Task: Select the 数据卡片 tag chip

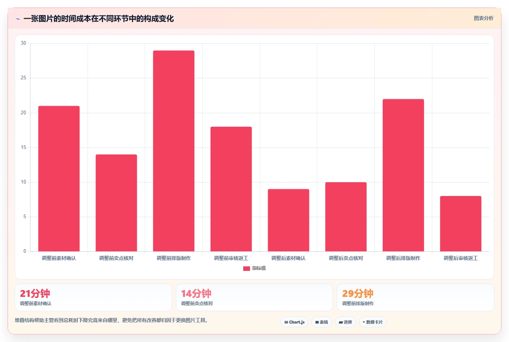Action: (x=373, y=322)
